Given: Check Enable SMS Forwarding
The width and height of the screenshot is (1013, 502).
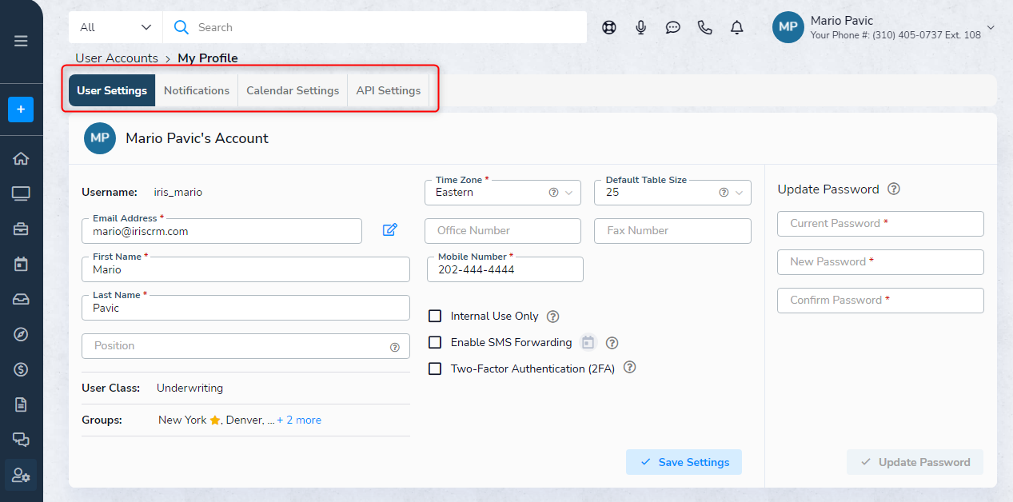Looking at the screenshot, I should click(435, 342).
